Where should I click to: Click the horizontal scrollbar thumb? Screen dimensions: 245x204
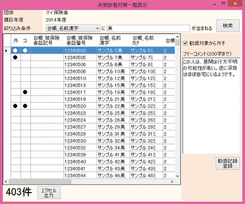point(40,182)
